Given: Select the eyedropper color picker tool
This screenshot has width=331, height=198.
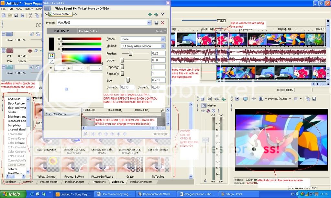Looking at the screenshot, I should point(51,61).
